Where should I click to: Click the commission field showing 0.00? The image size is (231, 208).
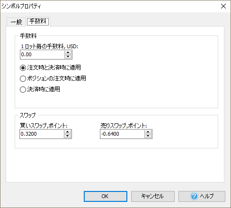(42, 54)
